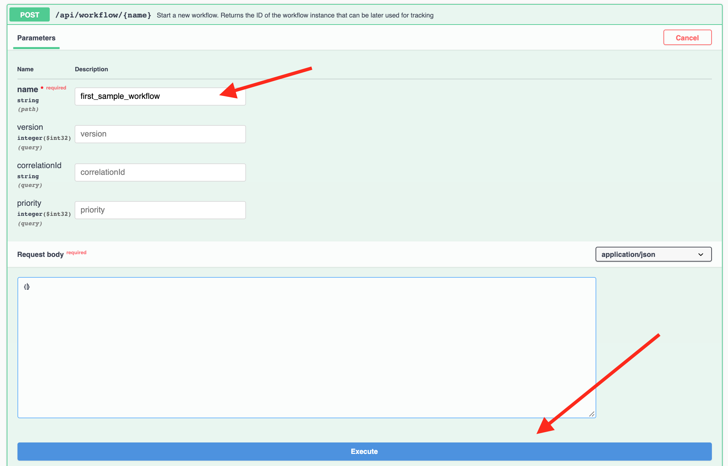Focus the correlationId input field
The height and width of the screenshot is (466, 728).
coord(160,172)
